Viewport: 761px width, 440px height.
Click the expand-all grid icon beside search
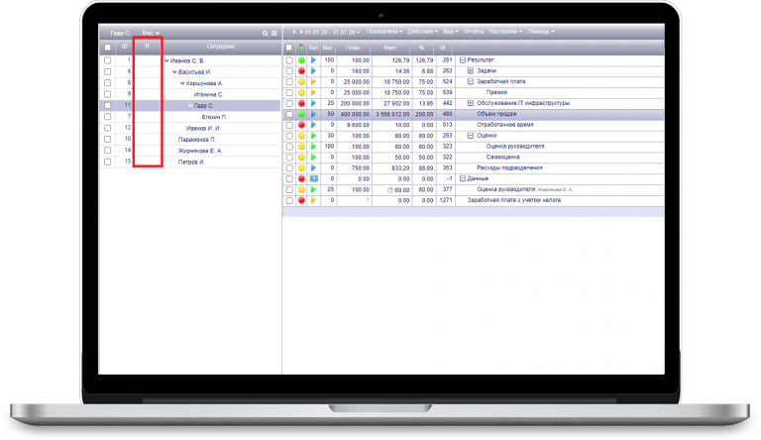[x=274, y=33]
